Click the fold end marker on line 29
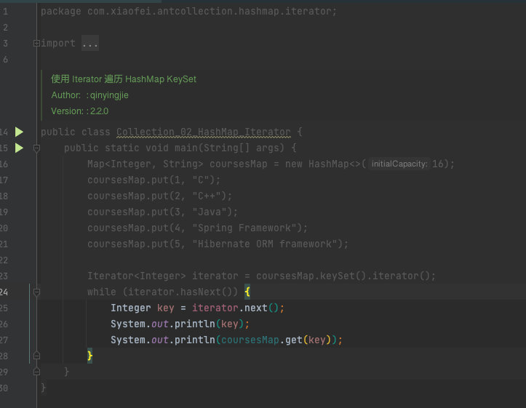Viewport: 526px width, 408px height. point(36,372)
